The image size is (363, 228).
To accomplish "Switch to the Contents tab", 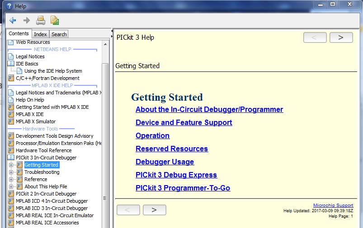I will (x=19, y=33).
